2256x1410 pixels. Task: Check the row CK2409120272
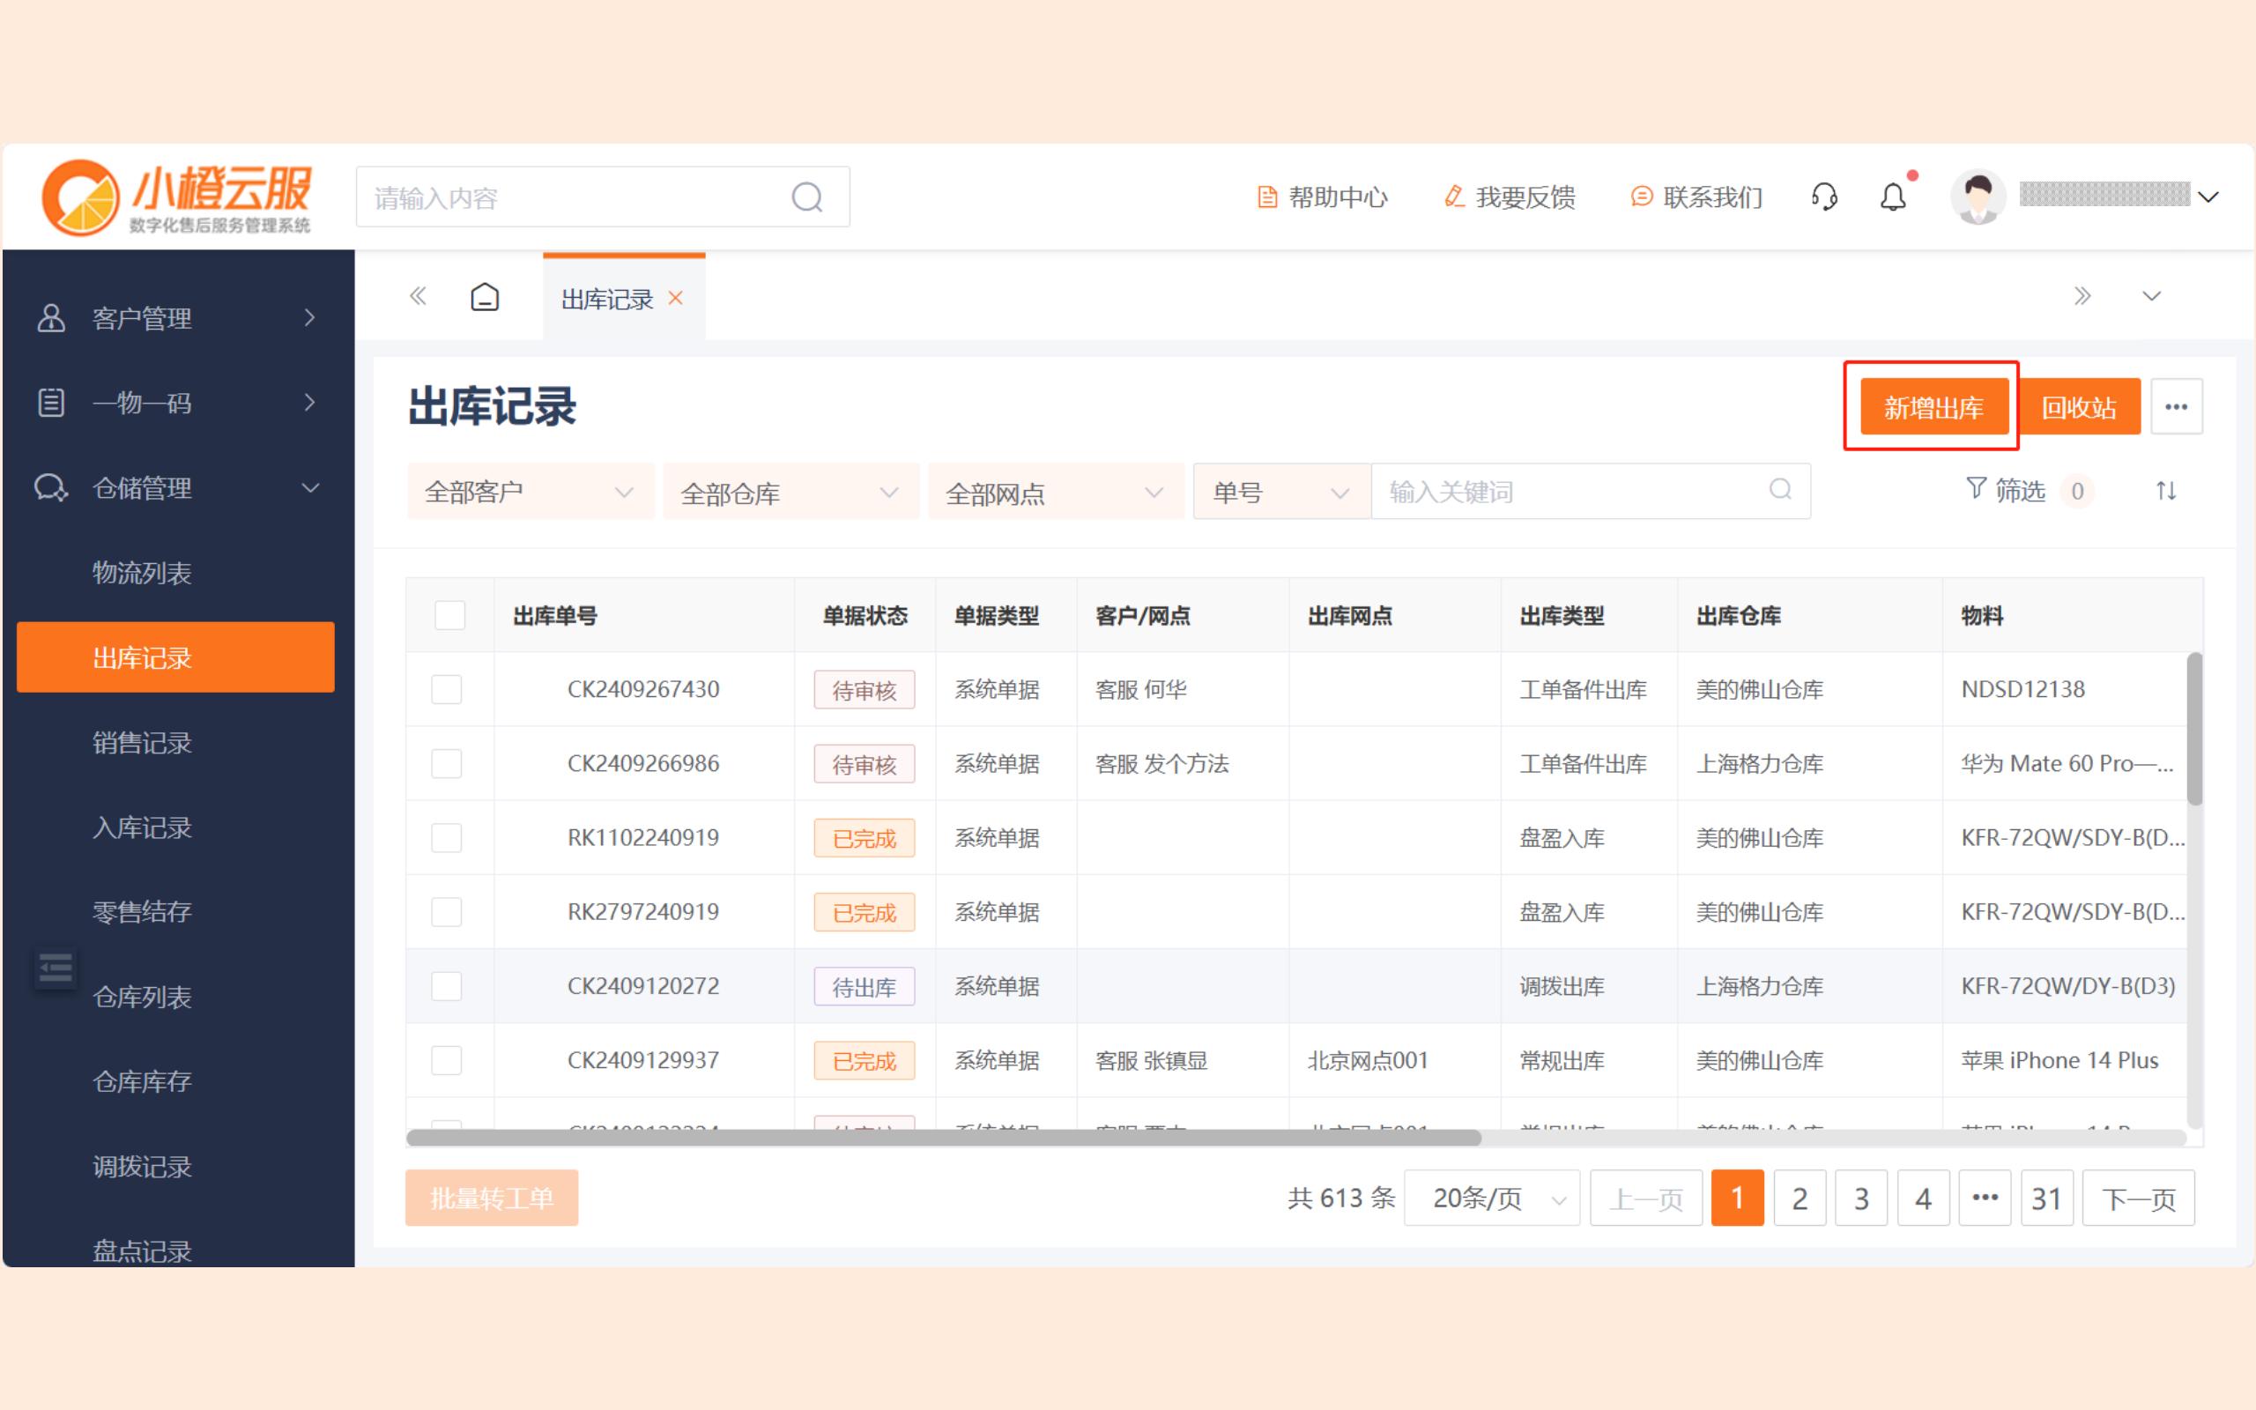[447, 986]
